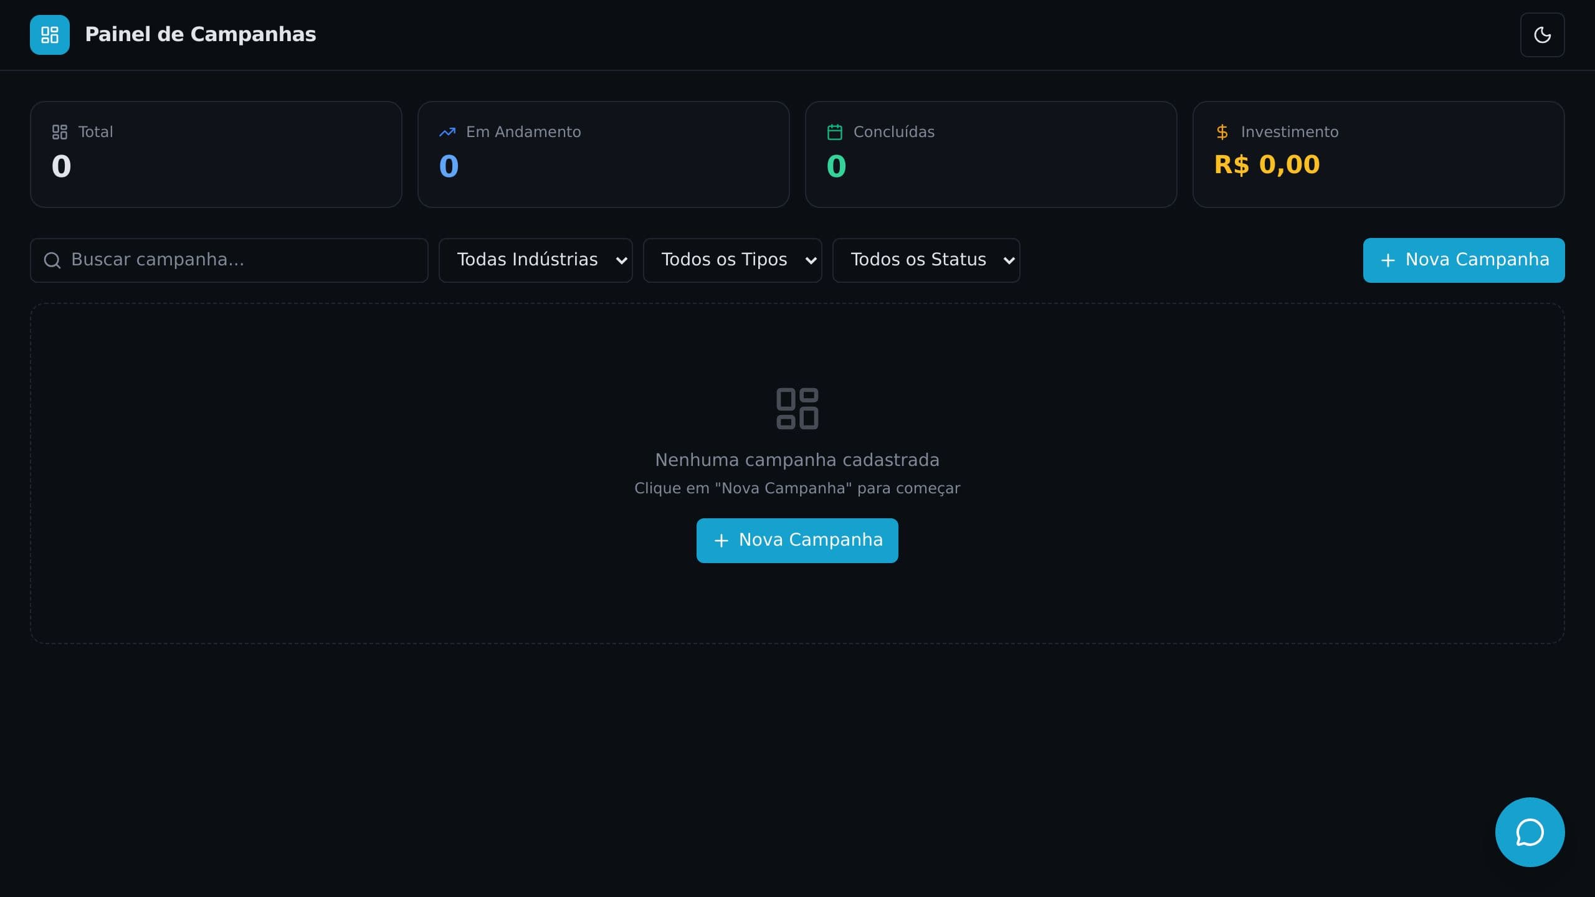Viewport: 1595px width, 897px height.
Task: Open the chat bubble floating button
Action: tap(1530, 832)
